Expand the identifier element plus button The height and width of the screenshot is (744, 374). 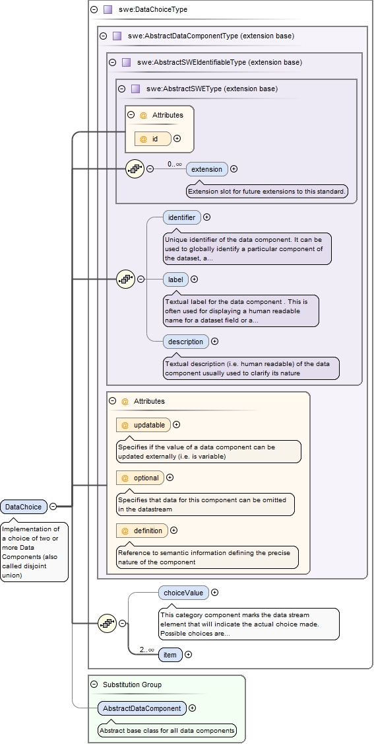click(207, 217)
